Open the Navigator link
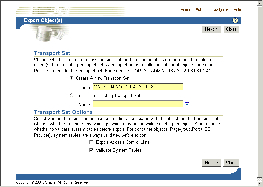This screenshot has height=187, width=263. [x=220, y=10]
